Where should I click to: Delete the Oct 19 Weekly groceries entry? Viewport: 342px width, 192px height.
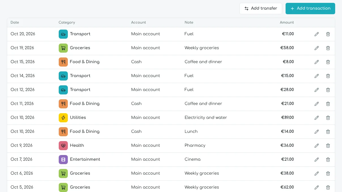click(x=328, y=48)
